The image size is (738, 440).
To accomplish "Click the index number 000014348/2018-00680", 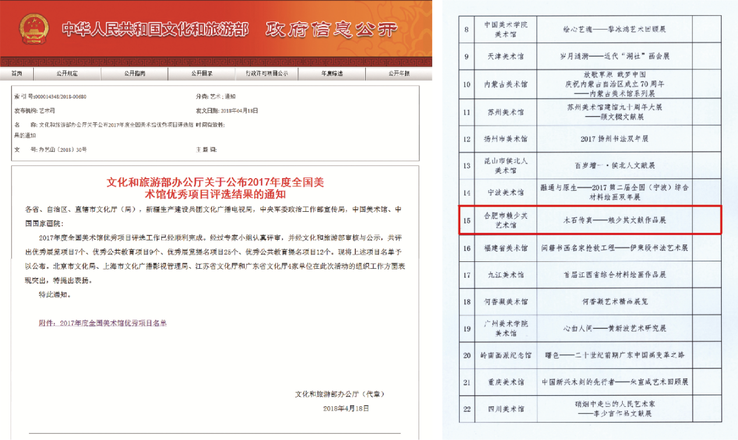I will (59, 96).
